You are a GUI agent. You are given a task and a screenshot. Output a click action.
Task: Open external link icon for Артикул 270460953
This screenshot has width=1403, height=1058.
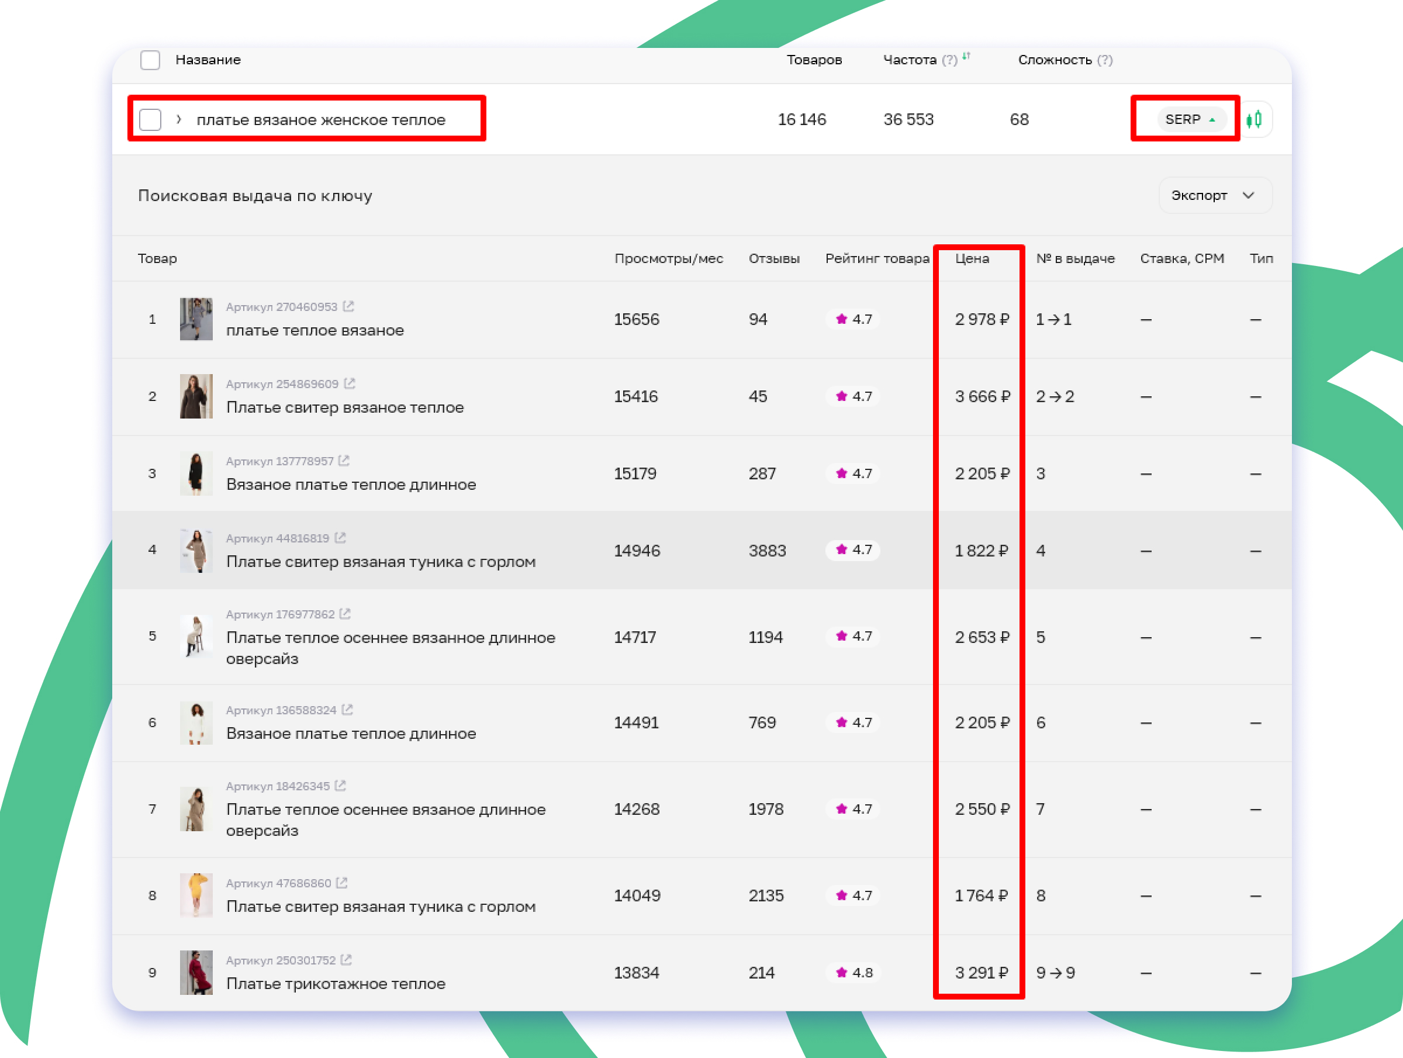coord(348,307)
